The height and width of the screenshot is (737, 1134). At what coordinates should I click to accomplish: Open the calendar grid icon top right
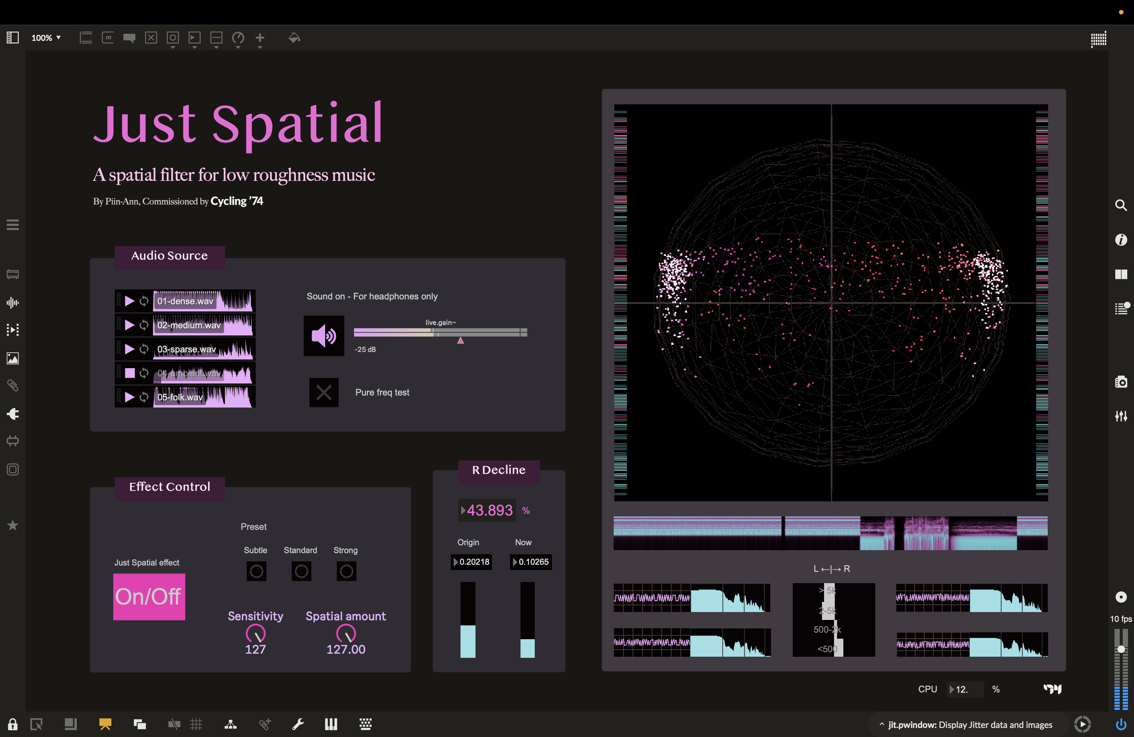coord(1099,39)
